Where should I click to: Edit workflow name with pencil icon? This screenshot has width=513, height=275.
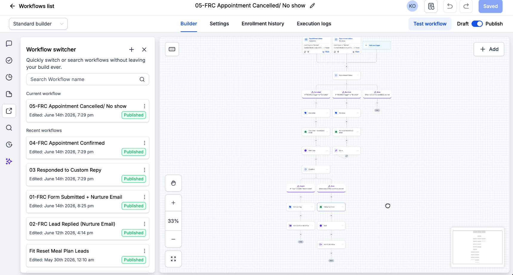coord(312,6)
